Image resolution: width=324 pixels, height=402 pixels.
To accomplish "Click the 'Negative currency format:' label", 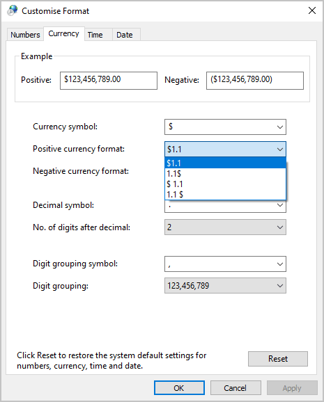I will [81, 171].
